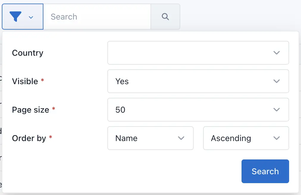
Task: Click the Order by field label
Action: pyautogui.click(x=29, y=138)
